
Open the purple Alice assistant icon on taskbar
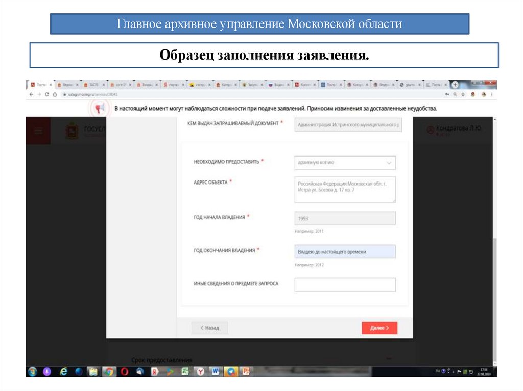tap(47, 371)
